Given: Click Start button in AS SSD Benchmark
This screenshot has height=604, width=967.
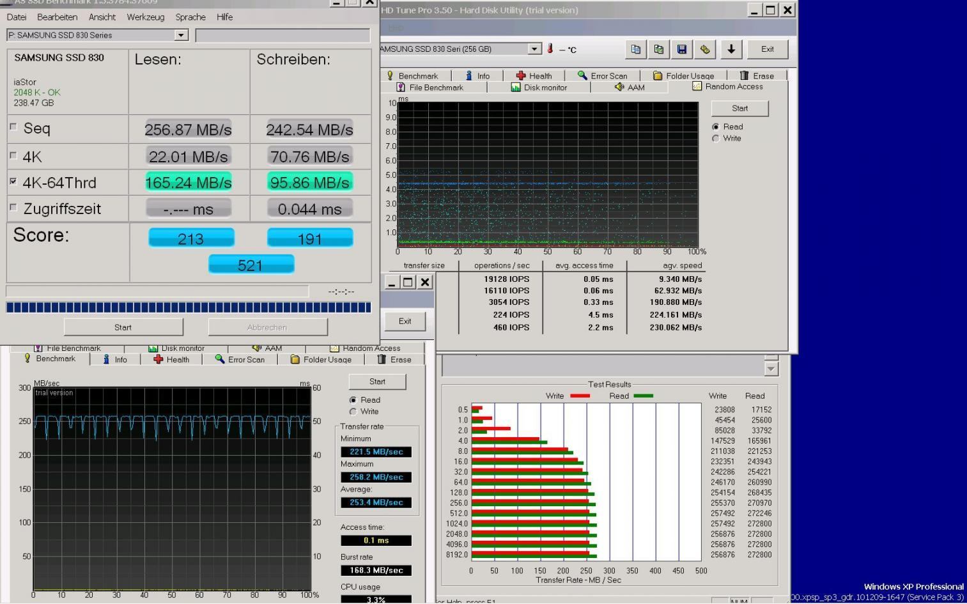Looking at the screenshot, I should (123, 327).
